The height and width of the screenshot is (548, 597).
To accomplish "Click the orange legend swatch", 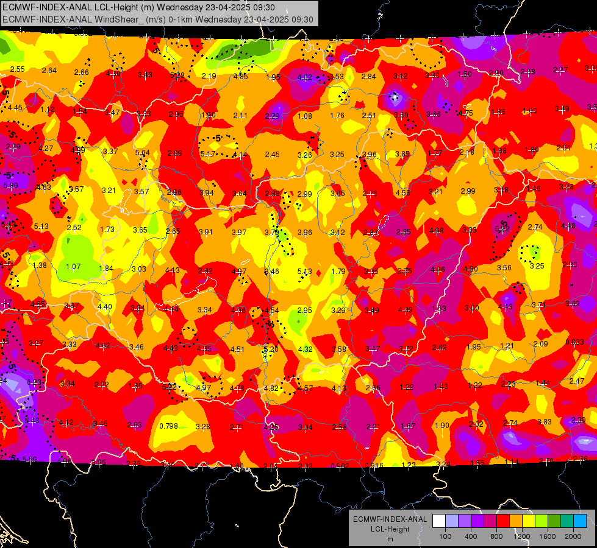I will [x=516, y=521].
